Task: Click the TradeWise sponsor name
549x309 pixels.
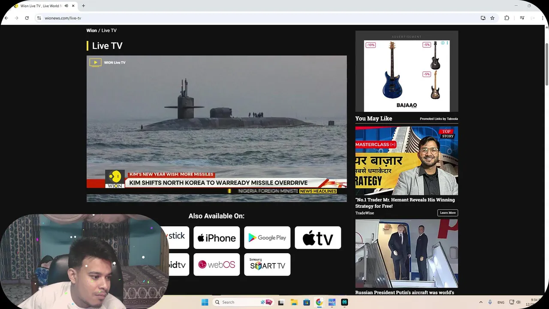Action: tap(365, 213)
